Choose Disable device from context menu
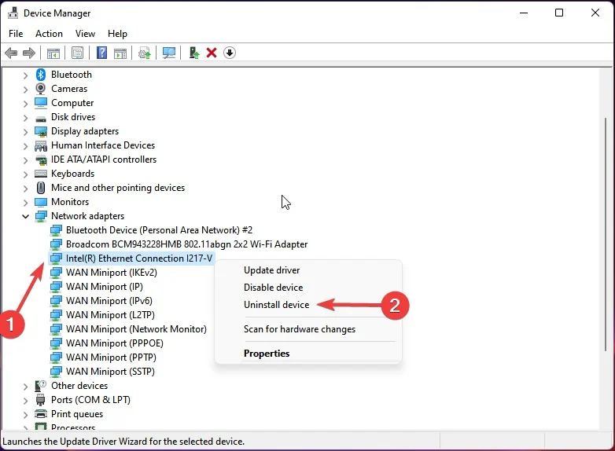The image size is (615, 451). 274,288
